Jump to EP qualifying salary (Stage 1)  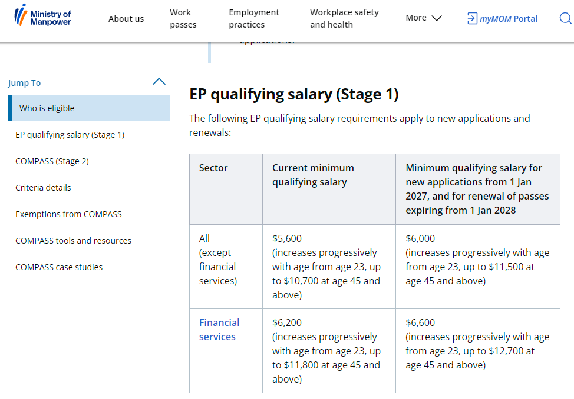point(70,135)
